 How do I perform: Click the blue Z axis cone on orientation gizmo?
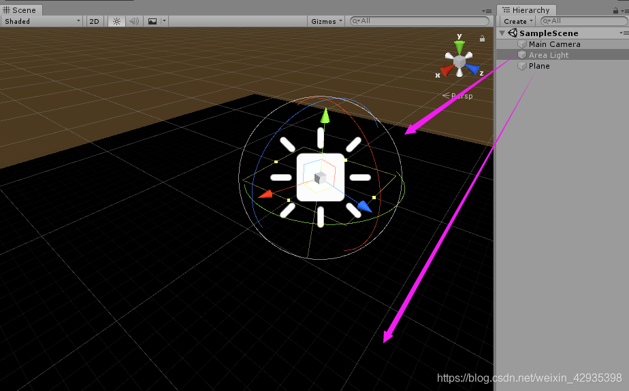[473, 70]
